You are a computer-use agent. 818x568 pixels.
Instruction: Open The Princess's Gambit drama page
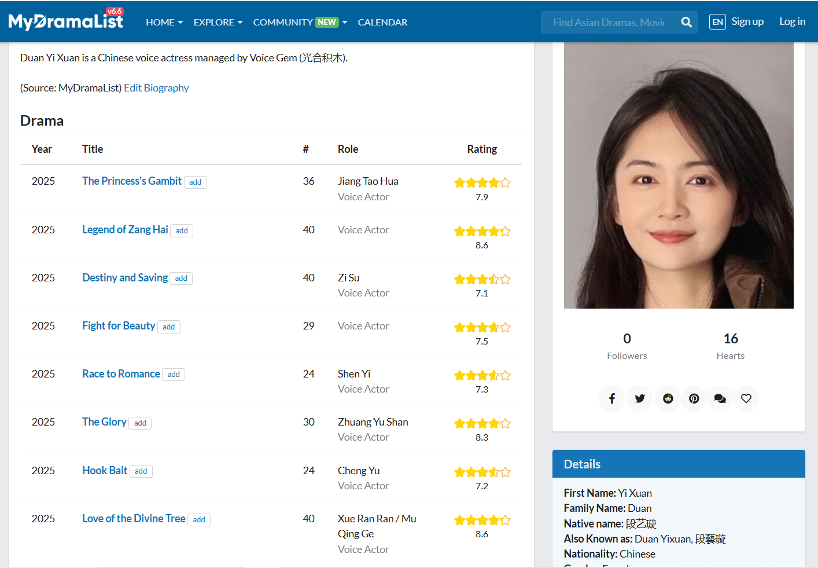pos(132,181)
